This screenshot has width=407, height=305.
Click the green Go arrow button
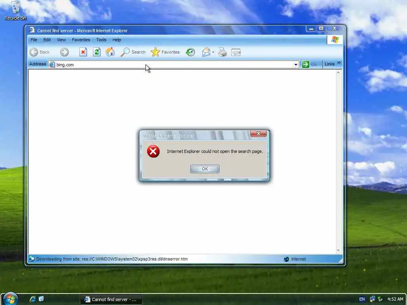(x=306, y=64)
